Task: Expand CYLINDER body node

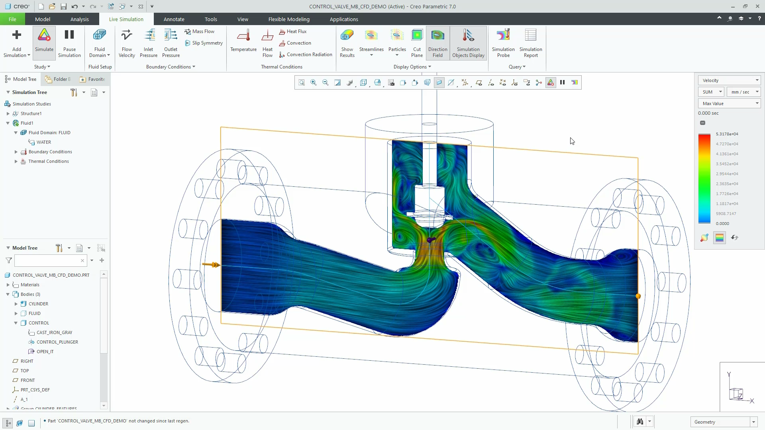Action: [16, 304]
